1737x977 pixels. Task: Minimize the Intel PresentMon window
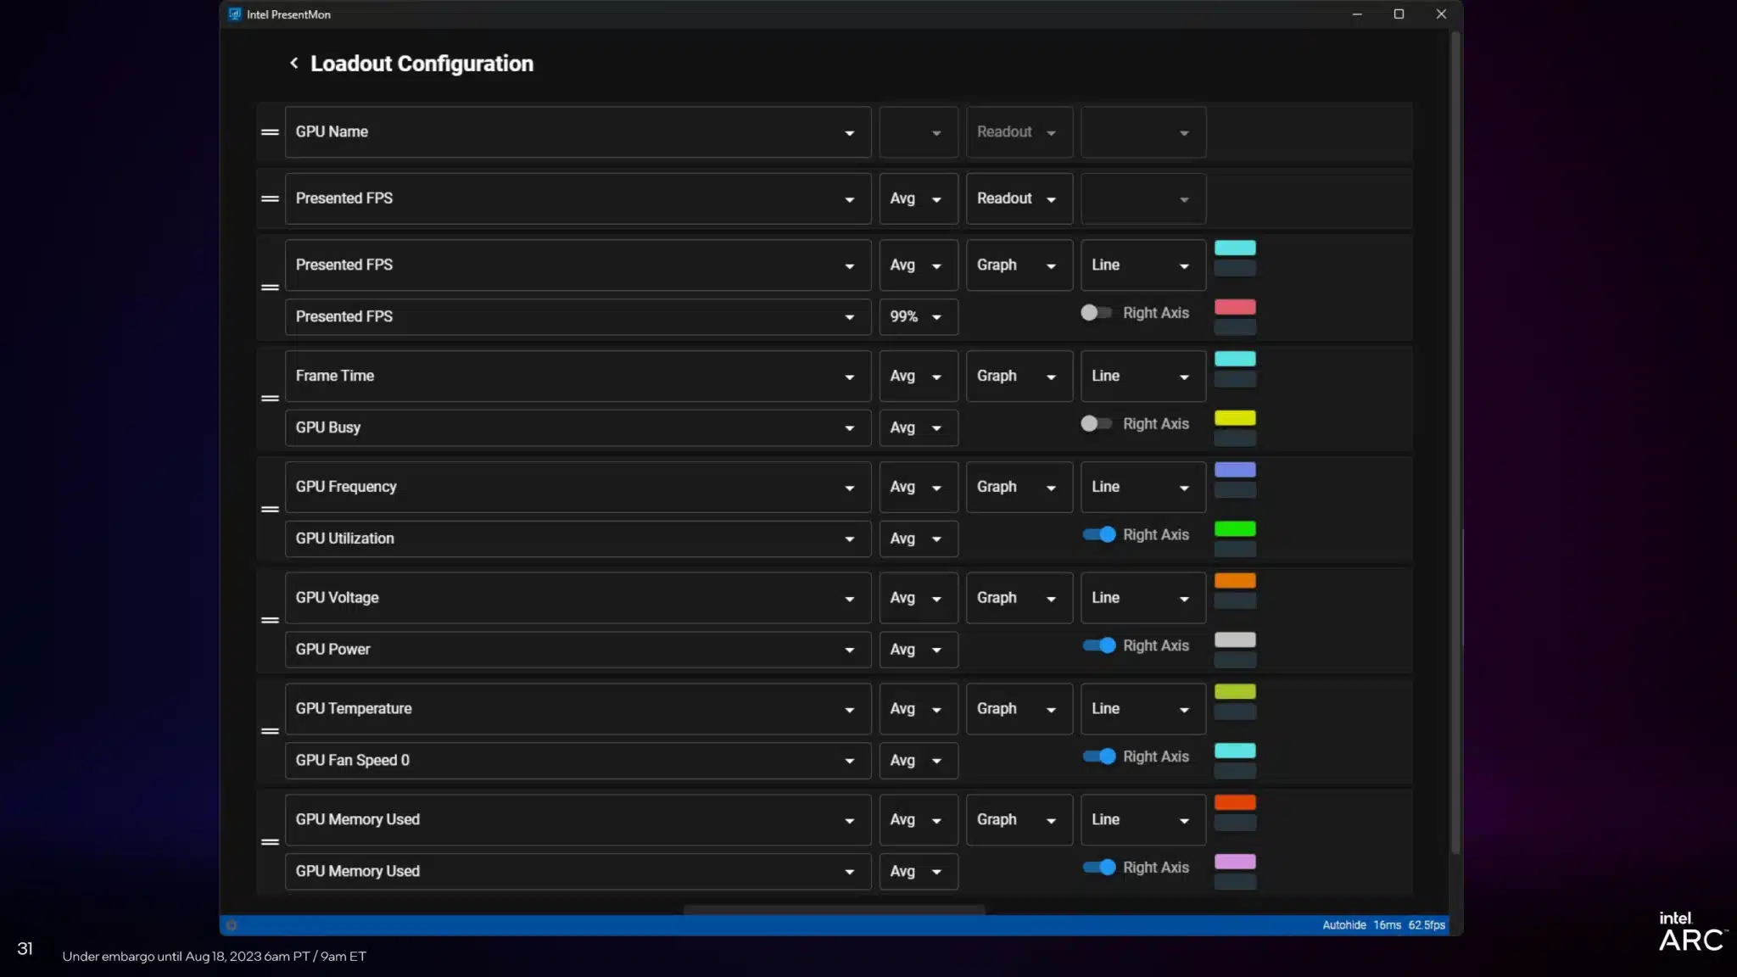click(x=1357, y=14)
